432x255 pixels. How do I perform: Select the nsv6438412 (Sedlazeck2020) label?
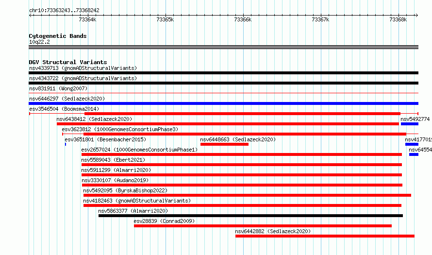tap(94, 119)
